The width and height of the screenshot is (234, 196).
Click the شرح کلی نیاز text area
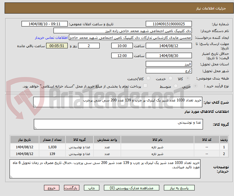(x=117, y=102)
